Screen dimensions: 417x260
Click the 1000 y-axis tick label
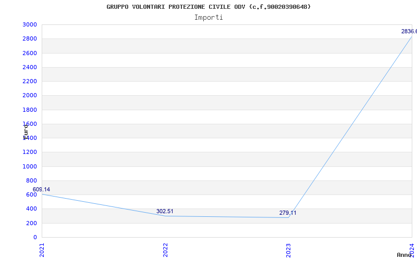(30, 166)
